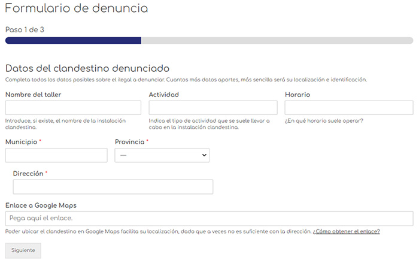This screenshot has height=267, width=419.
Task: Click the 'Horario' field label
Action: click(297, 95)
